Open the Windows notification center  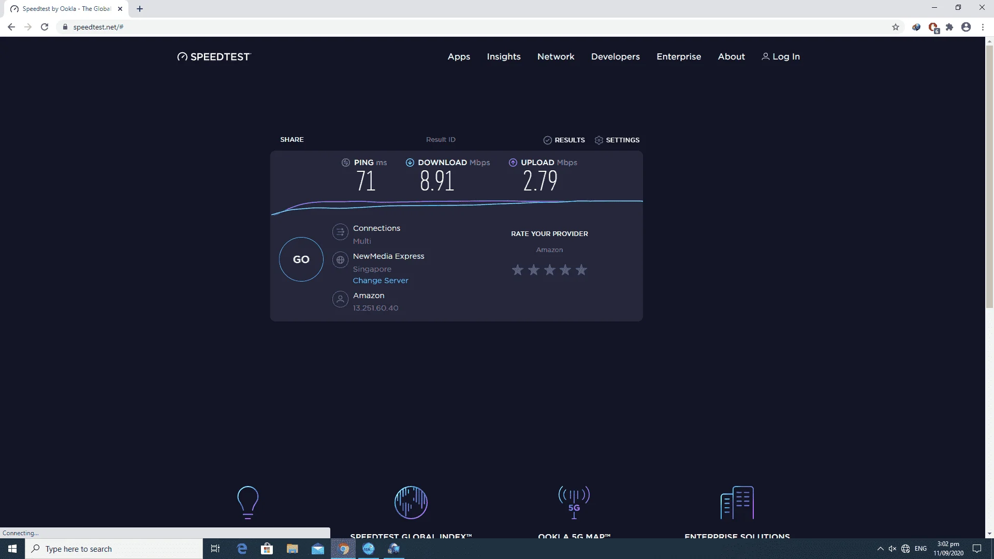click(977, 549)
